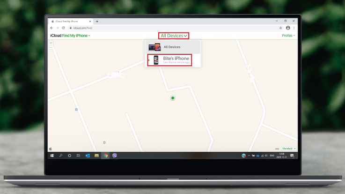Open the Windows Start menu
Viewport: 345px width, 194px height.
pos(52,155)
